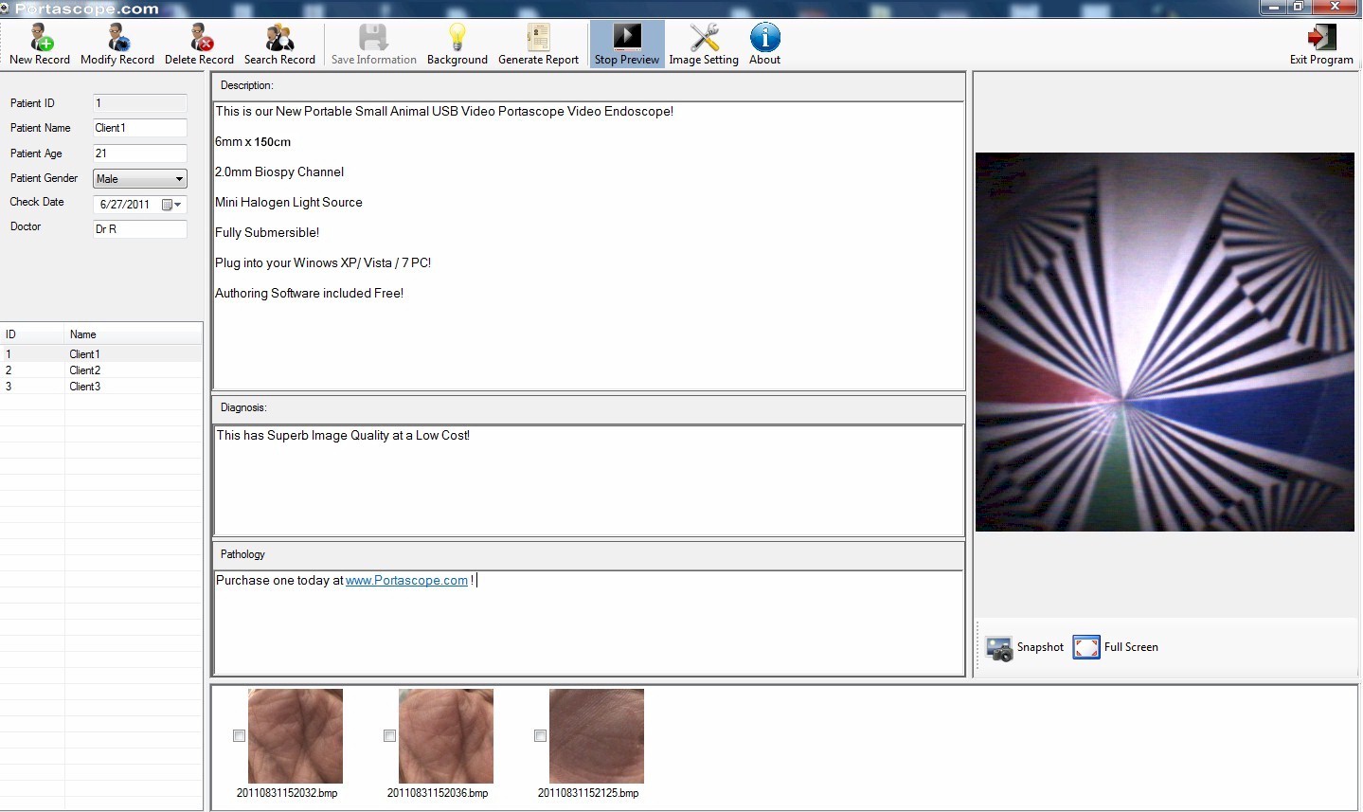Click the live endoscope preview image
The width and height of the screenshot is (1363, 812).
pyautogui.click(x=1165, y=342)
